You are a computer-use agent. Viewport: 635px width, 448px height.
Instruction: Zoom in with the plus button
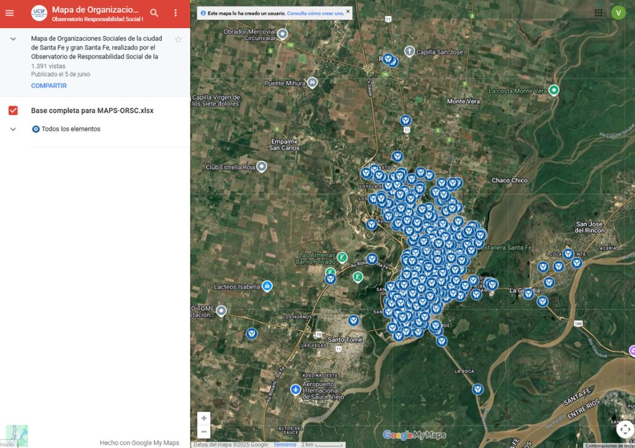click(x=203, y=418)
